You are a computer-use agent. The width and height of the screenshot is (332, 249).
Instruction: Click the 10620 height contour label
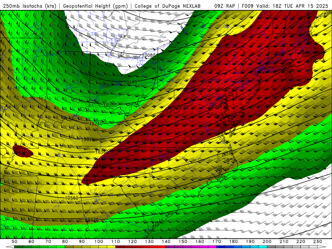(92, 220)
